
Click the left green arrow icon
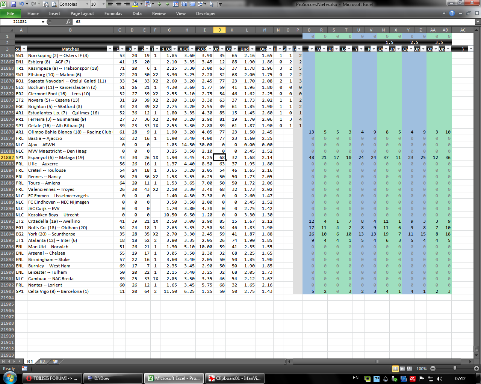click(159, 4)
